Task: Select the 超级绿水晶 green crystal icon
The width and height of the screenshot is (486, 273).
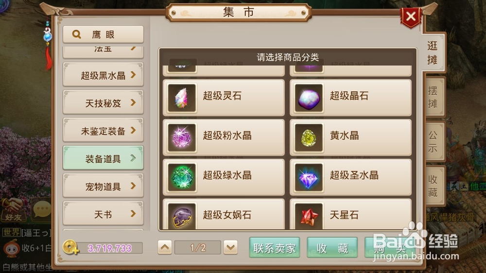Action: pyautogui.click(x=182, y=177)
